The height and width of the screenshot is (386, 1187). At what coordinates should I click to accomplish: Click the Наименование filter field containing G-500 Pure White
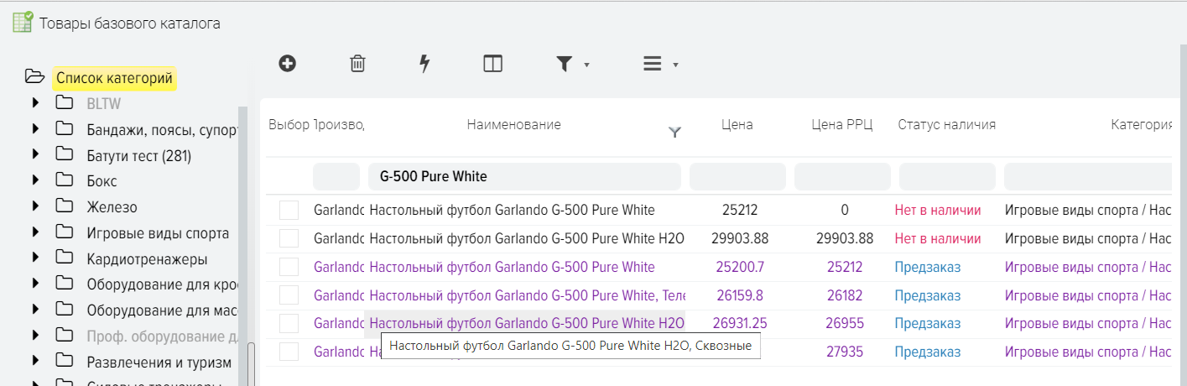tap(524, 176)
